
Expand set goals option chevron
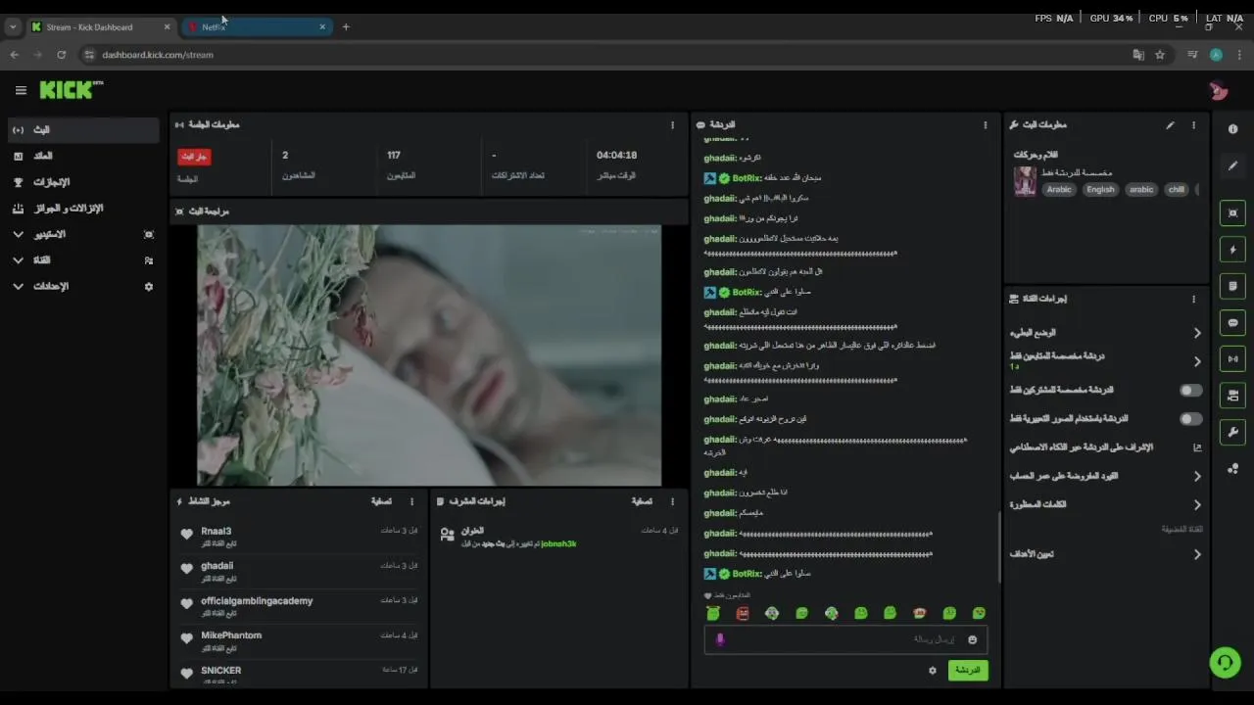pos(1197,554)
